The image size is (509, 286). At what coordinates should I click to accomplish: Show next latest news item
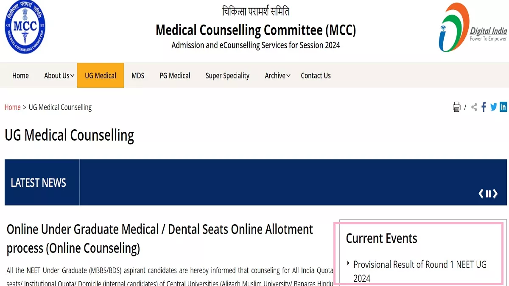pos(495,194)
